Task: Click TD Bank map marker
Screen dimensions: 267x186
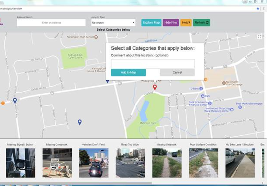Action: (x=201, y=88)
